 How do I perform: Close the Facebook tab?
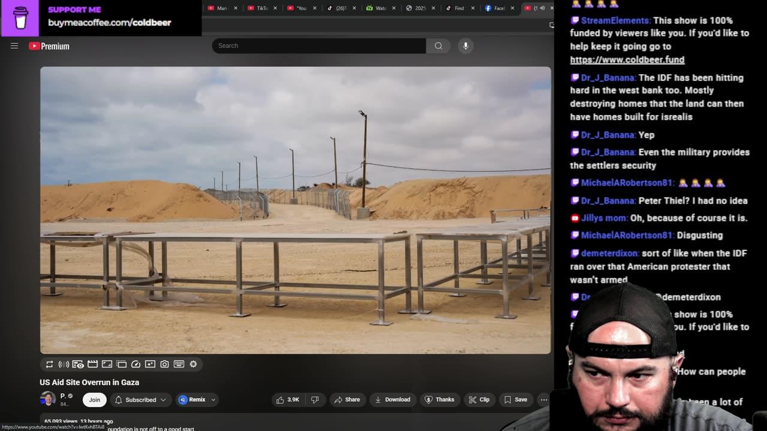[512, 8]
